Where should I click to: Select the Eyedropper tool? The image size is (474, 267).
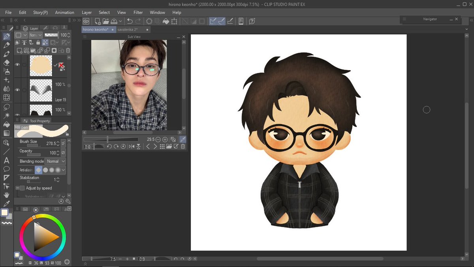(x=6, y=203)
